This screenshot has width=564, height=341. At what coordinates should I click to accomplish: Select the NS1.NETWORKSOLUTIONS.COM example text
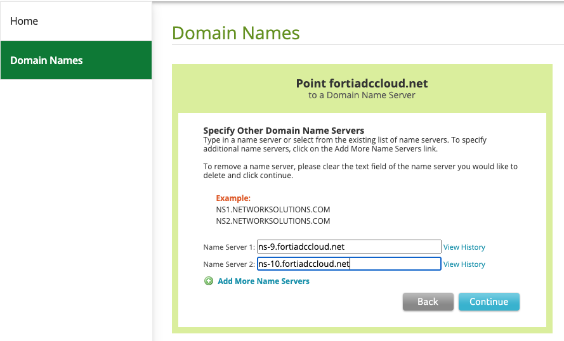pyautogui.click(x=273, y=209)
